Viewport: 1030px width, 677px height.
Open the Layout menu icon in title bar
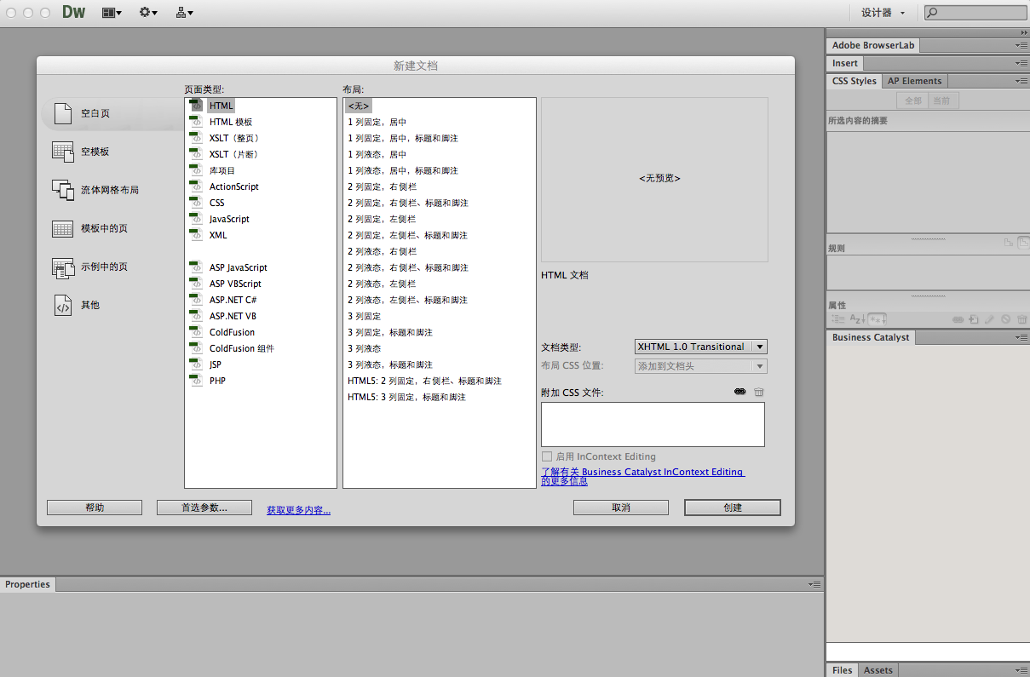pos(111,13)
